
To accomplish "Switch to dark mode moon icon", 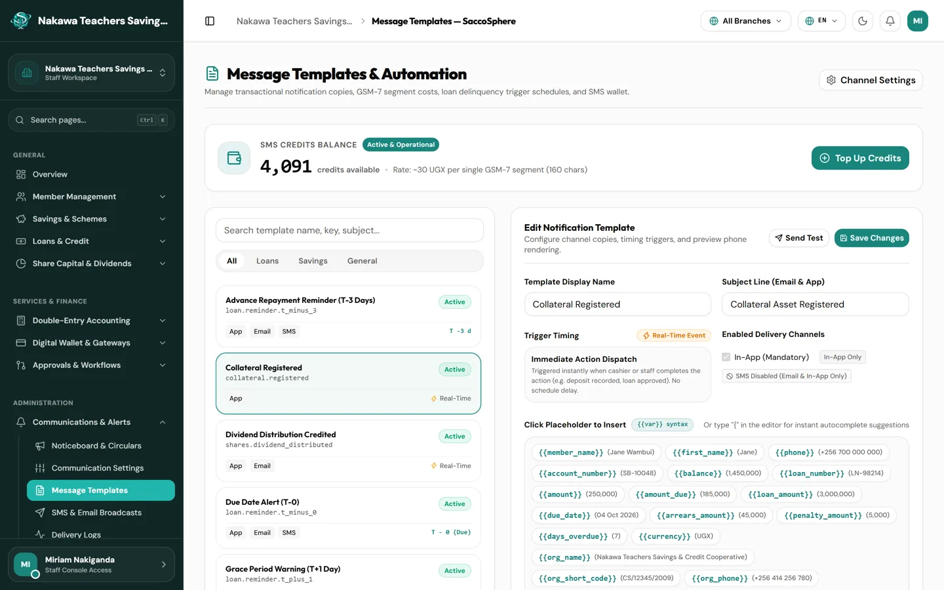I will click(863, 21).
